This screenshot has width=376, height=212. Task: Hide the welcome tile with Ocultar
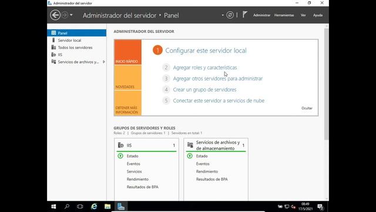coord(307,108)
